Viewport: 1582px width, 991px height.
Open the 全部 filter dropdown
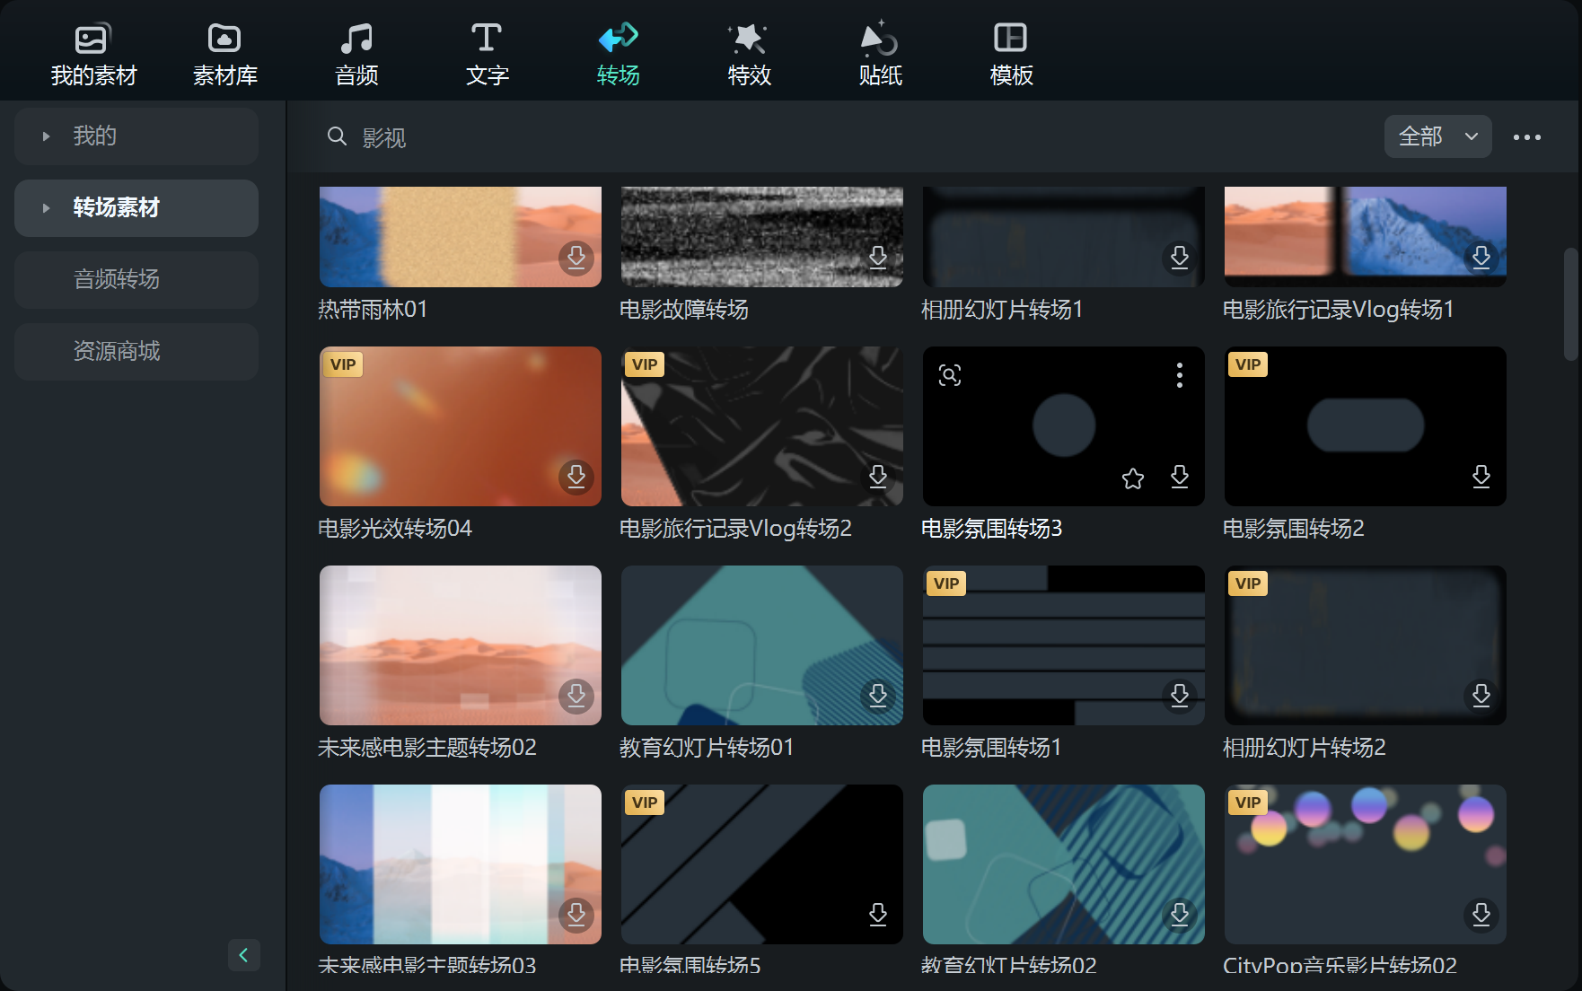click(1437, 136)
